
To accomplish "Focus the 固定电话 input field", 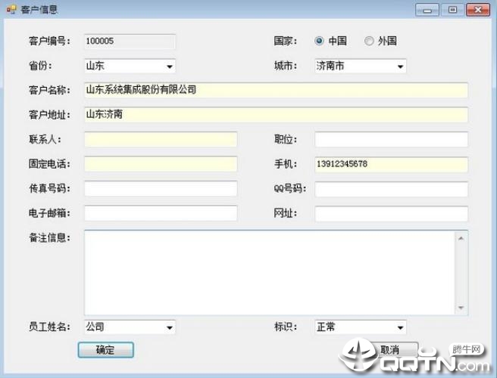I will pyautogui.click(x=161, y=164).
